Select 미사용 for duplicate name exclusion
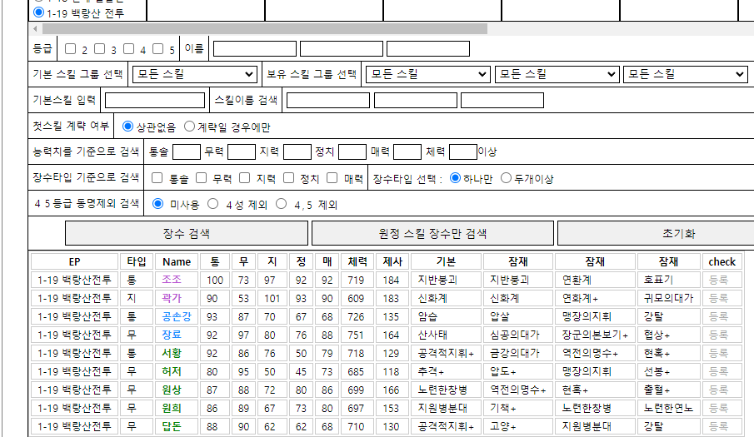The image size is (754, 437). (157, 204)
